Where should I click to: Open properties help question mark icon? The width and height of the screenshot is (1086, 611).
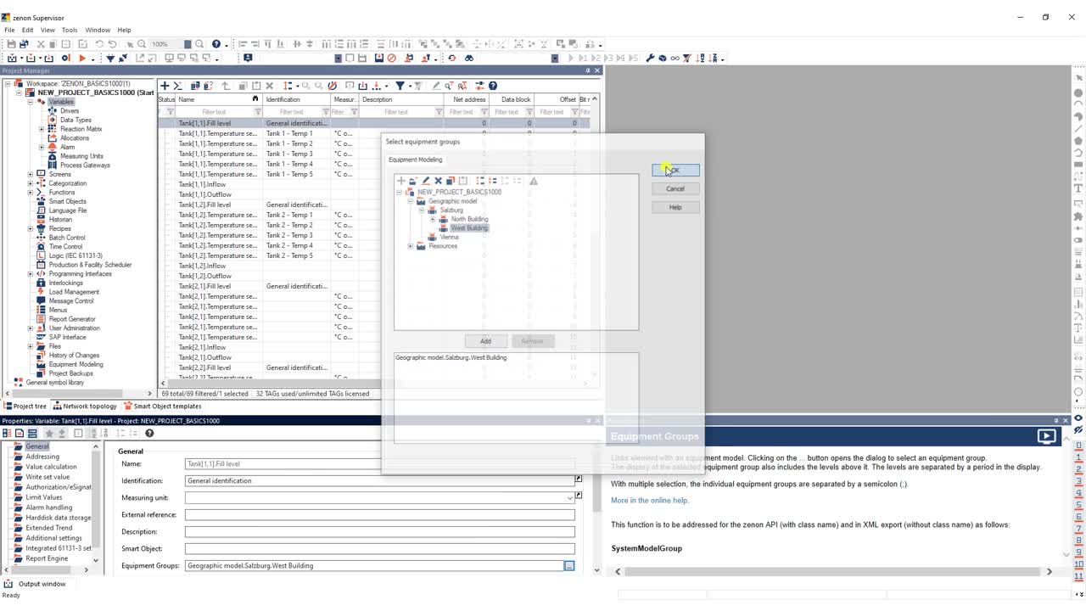point(149,433)
